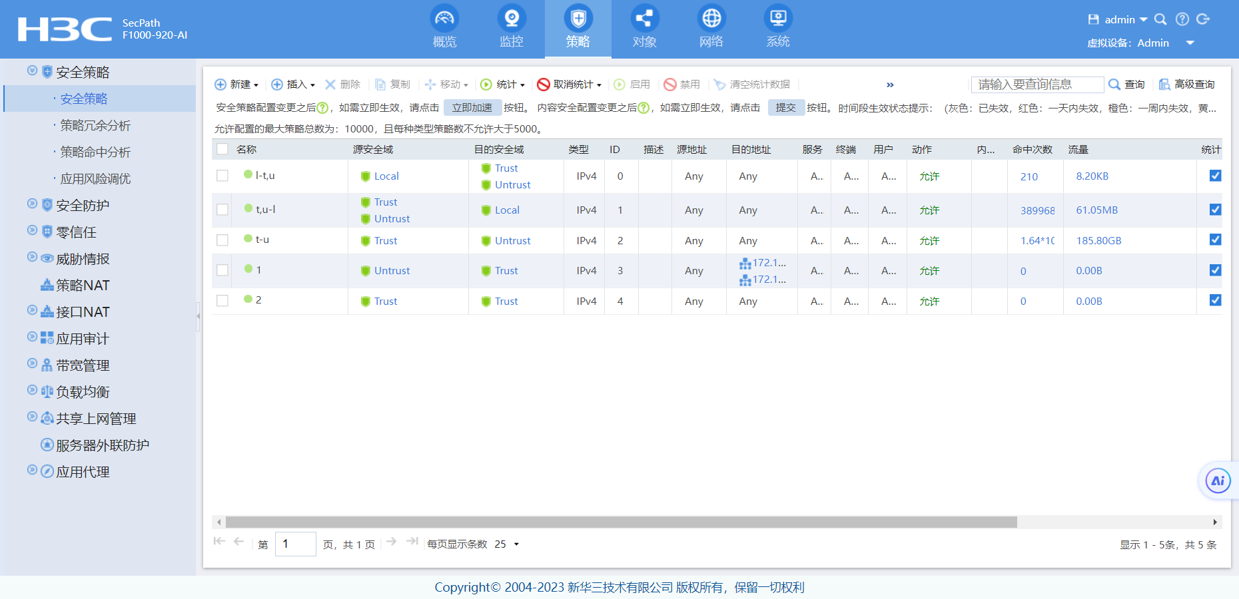
Task: Go to the 网络 network globe icon
Action: 711,19
